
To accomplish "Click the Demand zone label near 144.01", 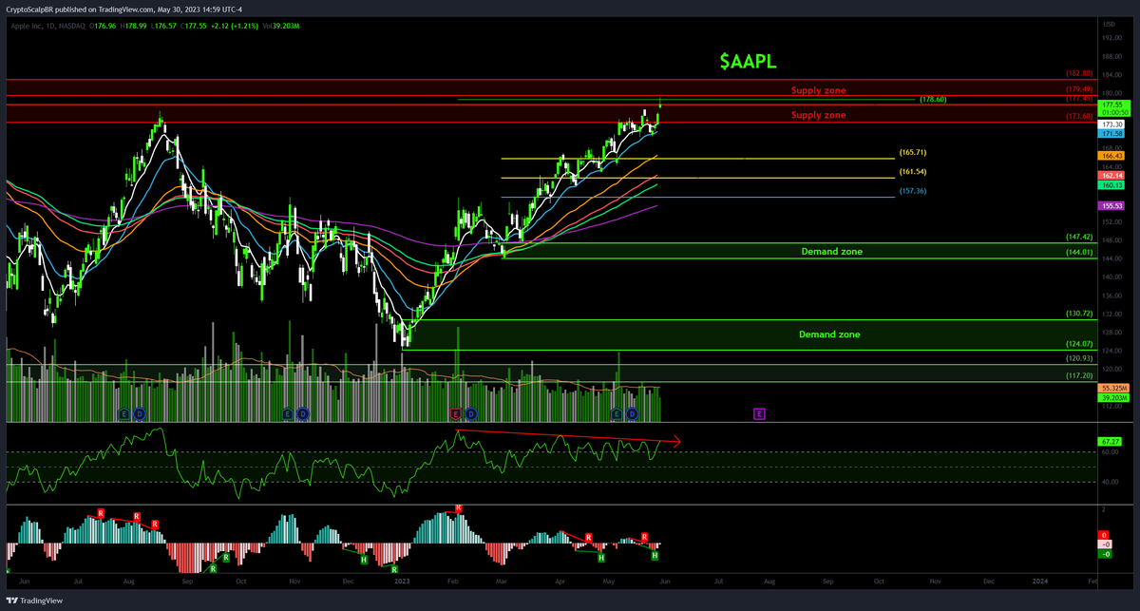I will pos(831,252).
